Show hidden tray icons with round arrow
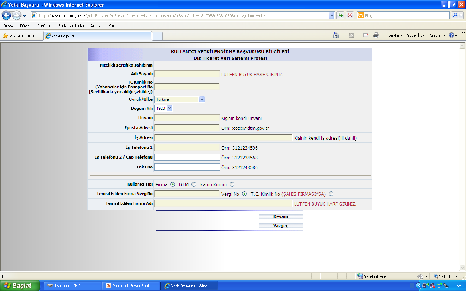The width and height of the screenshot is (466, 291). tap(419, 286)
